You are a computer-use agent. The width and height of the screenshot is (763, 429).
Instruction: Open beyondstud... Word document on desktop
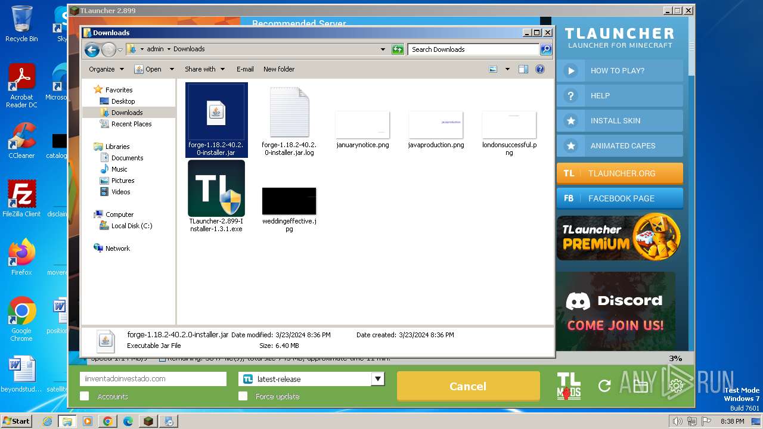[21, 374]
